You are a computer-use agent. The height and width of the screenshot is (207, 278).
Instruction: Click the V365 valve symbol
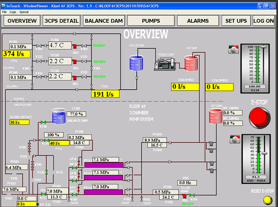32,68
